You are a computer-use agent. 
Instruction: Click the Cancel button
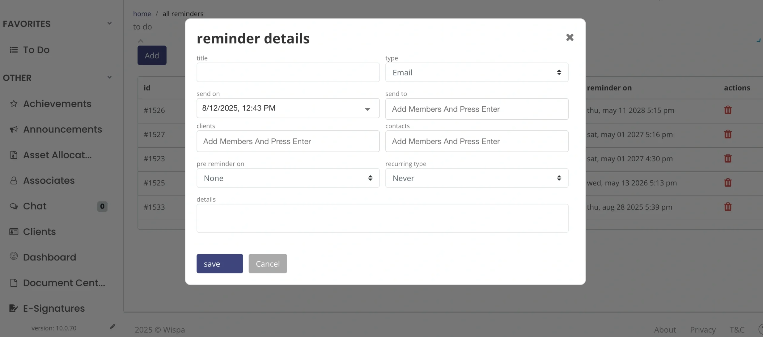coord(267,263)
